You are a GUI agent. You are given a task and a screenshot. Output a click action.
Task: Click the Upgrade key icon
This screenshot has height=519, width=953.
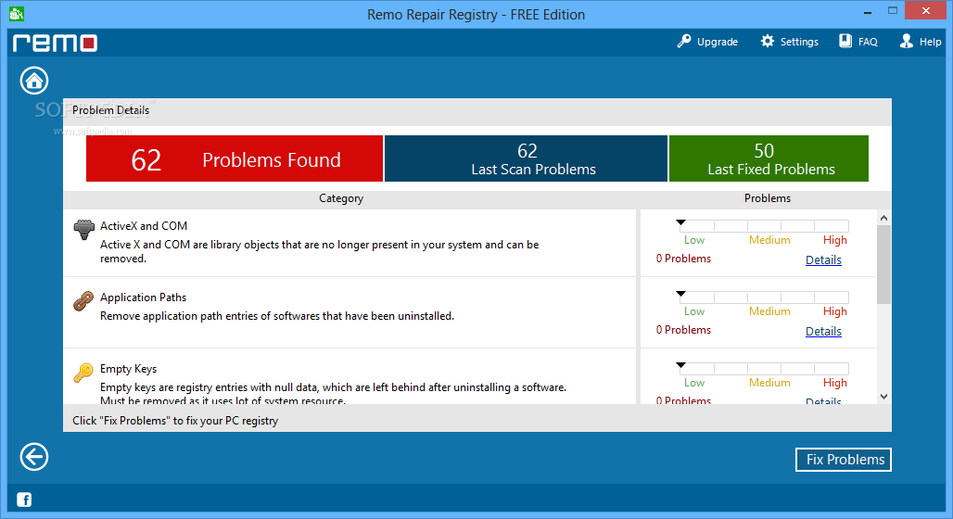click(684, 42)
